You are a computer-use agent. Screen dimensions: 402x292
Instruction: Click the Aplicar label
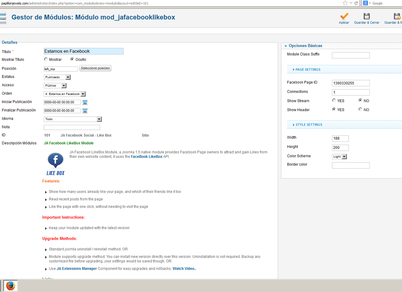click(x=344, y=22)
